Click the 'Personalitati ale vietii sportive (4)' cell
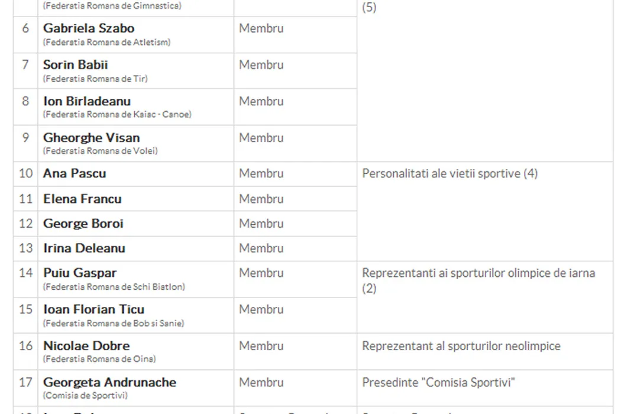This screenshot has height=414, width=621. click(449, 174)
